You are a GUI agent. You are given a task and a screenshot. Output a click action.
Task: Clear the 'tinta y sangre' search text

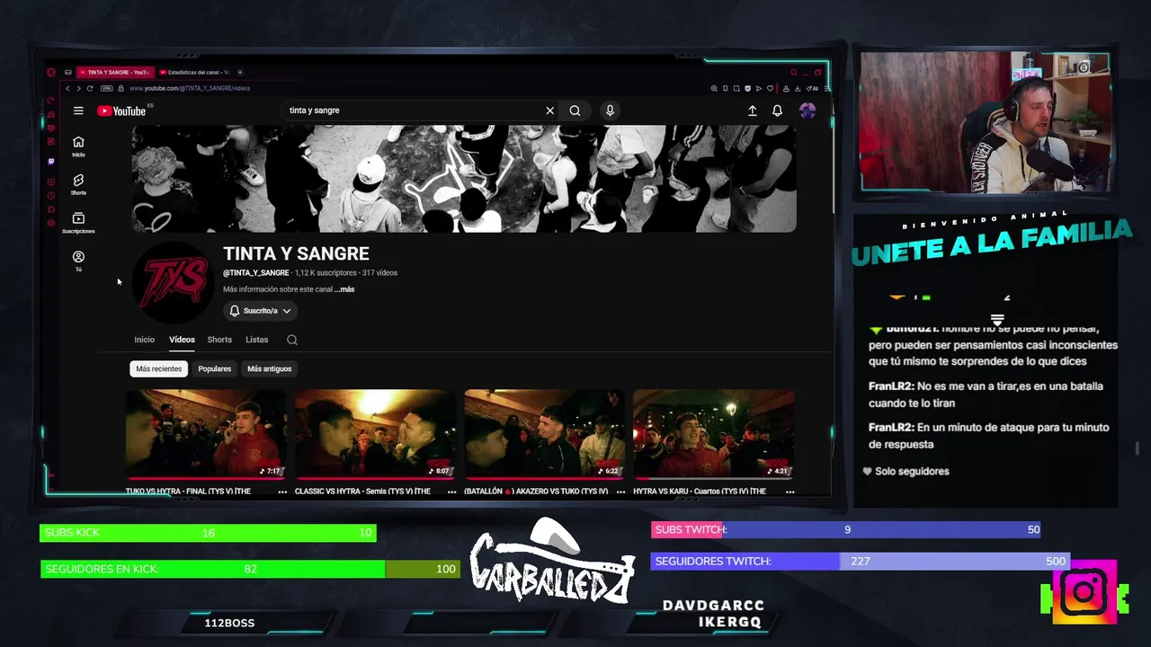tap(549, 111)
